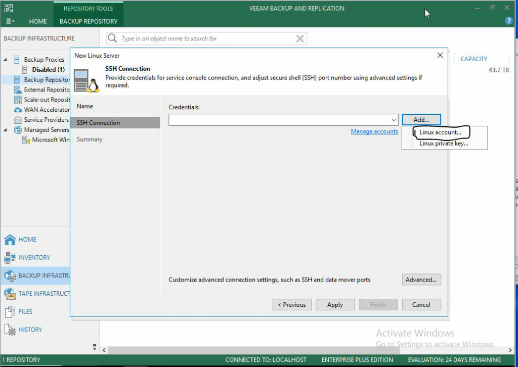The width and height of the screenshot is (518, 367).
Task: Open the HISTORY navigation label
Action: [30, 330]
